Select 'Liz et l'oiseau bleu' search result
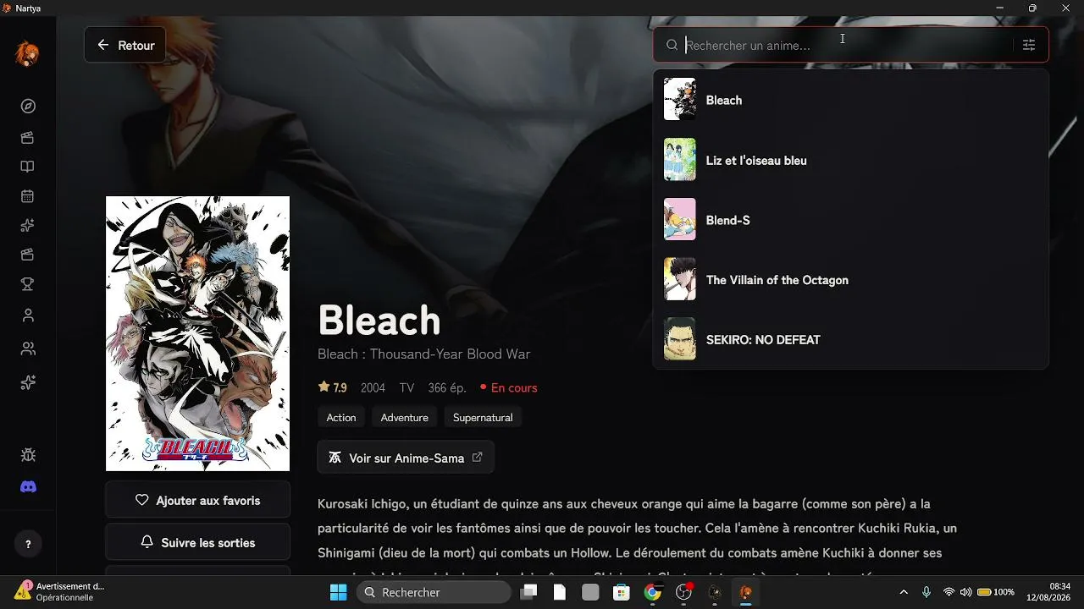Viewport: 1084px width, 609px height. tap(851, 160)
